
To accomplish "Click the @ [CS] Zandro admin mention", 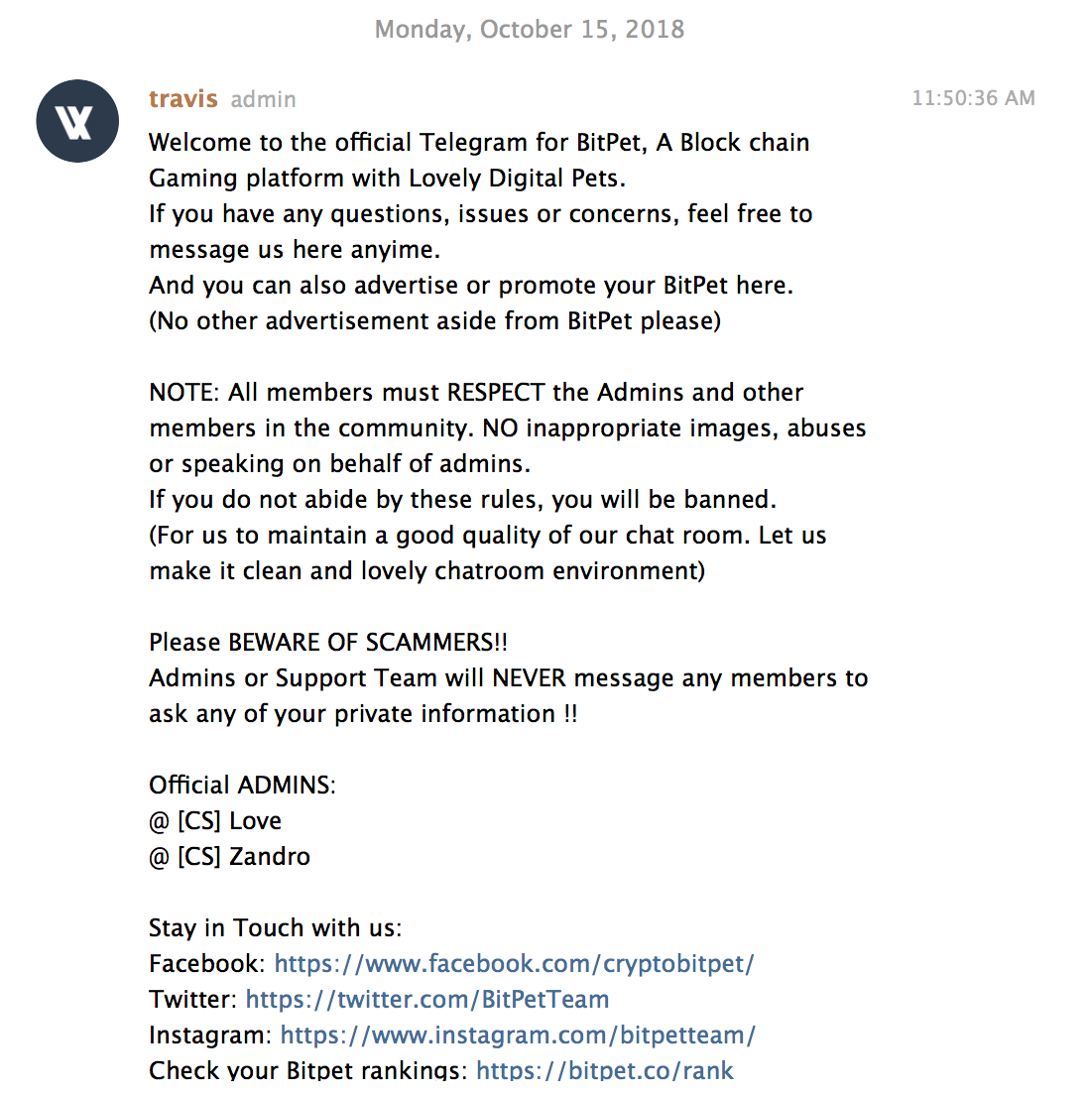I will (x=229, y=857).
